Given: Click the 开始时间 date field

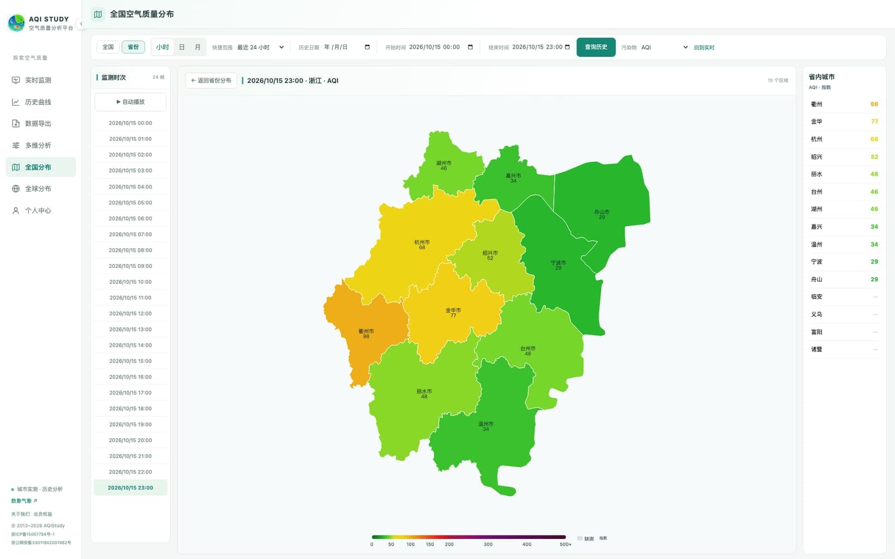Looking at the screenshot, I should pos(441,47).
